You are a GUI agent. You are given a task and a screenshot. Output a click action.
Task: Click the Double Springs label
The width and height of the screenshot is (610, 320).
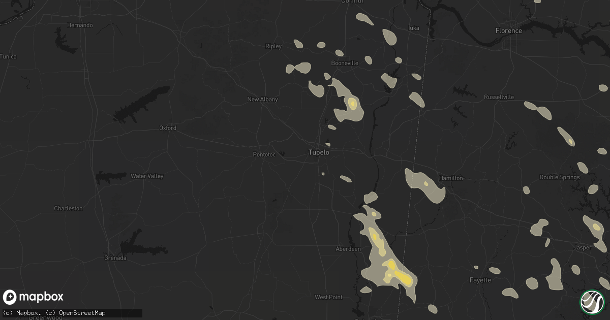tap(559, 177)
